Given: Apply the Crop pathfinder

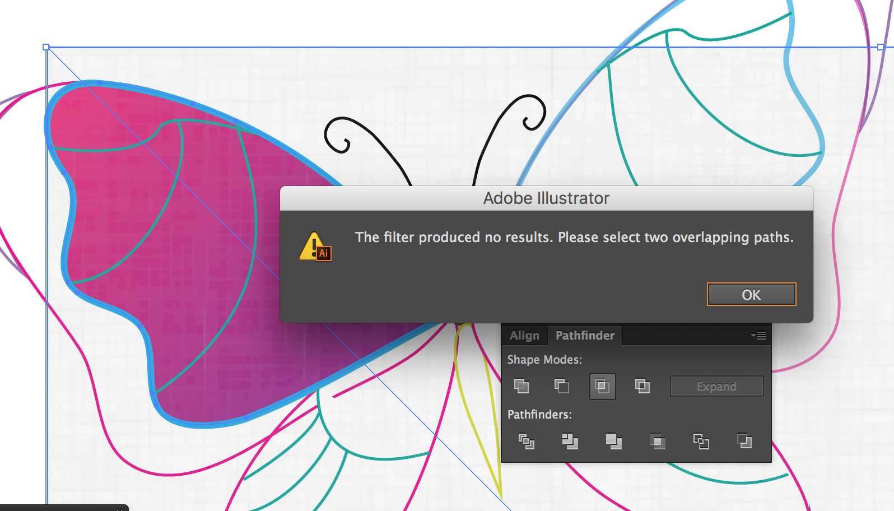Looking at the screenshot, I should pyautogui.click(x=657, y=442).
